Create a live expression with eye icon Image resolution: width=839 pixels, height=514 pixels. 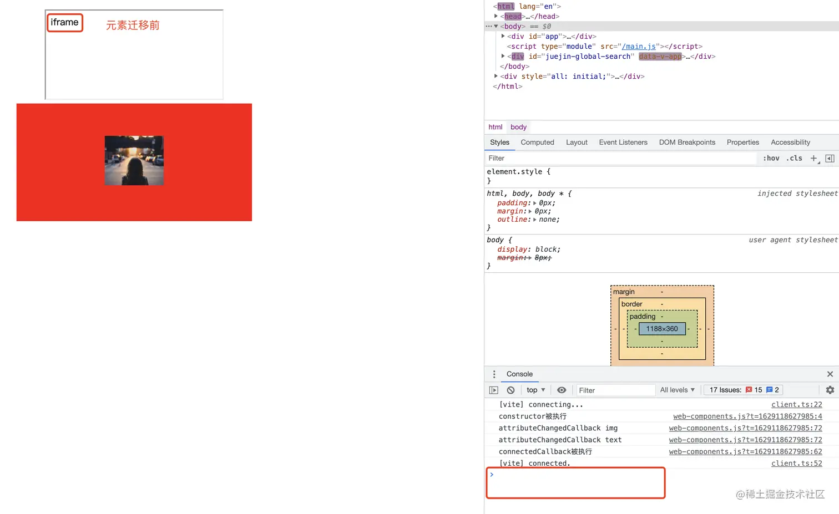[x=562, y=390]
